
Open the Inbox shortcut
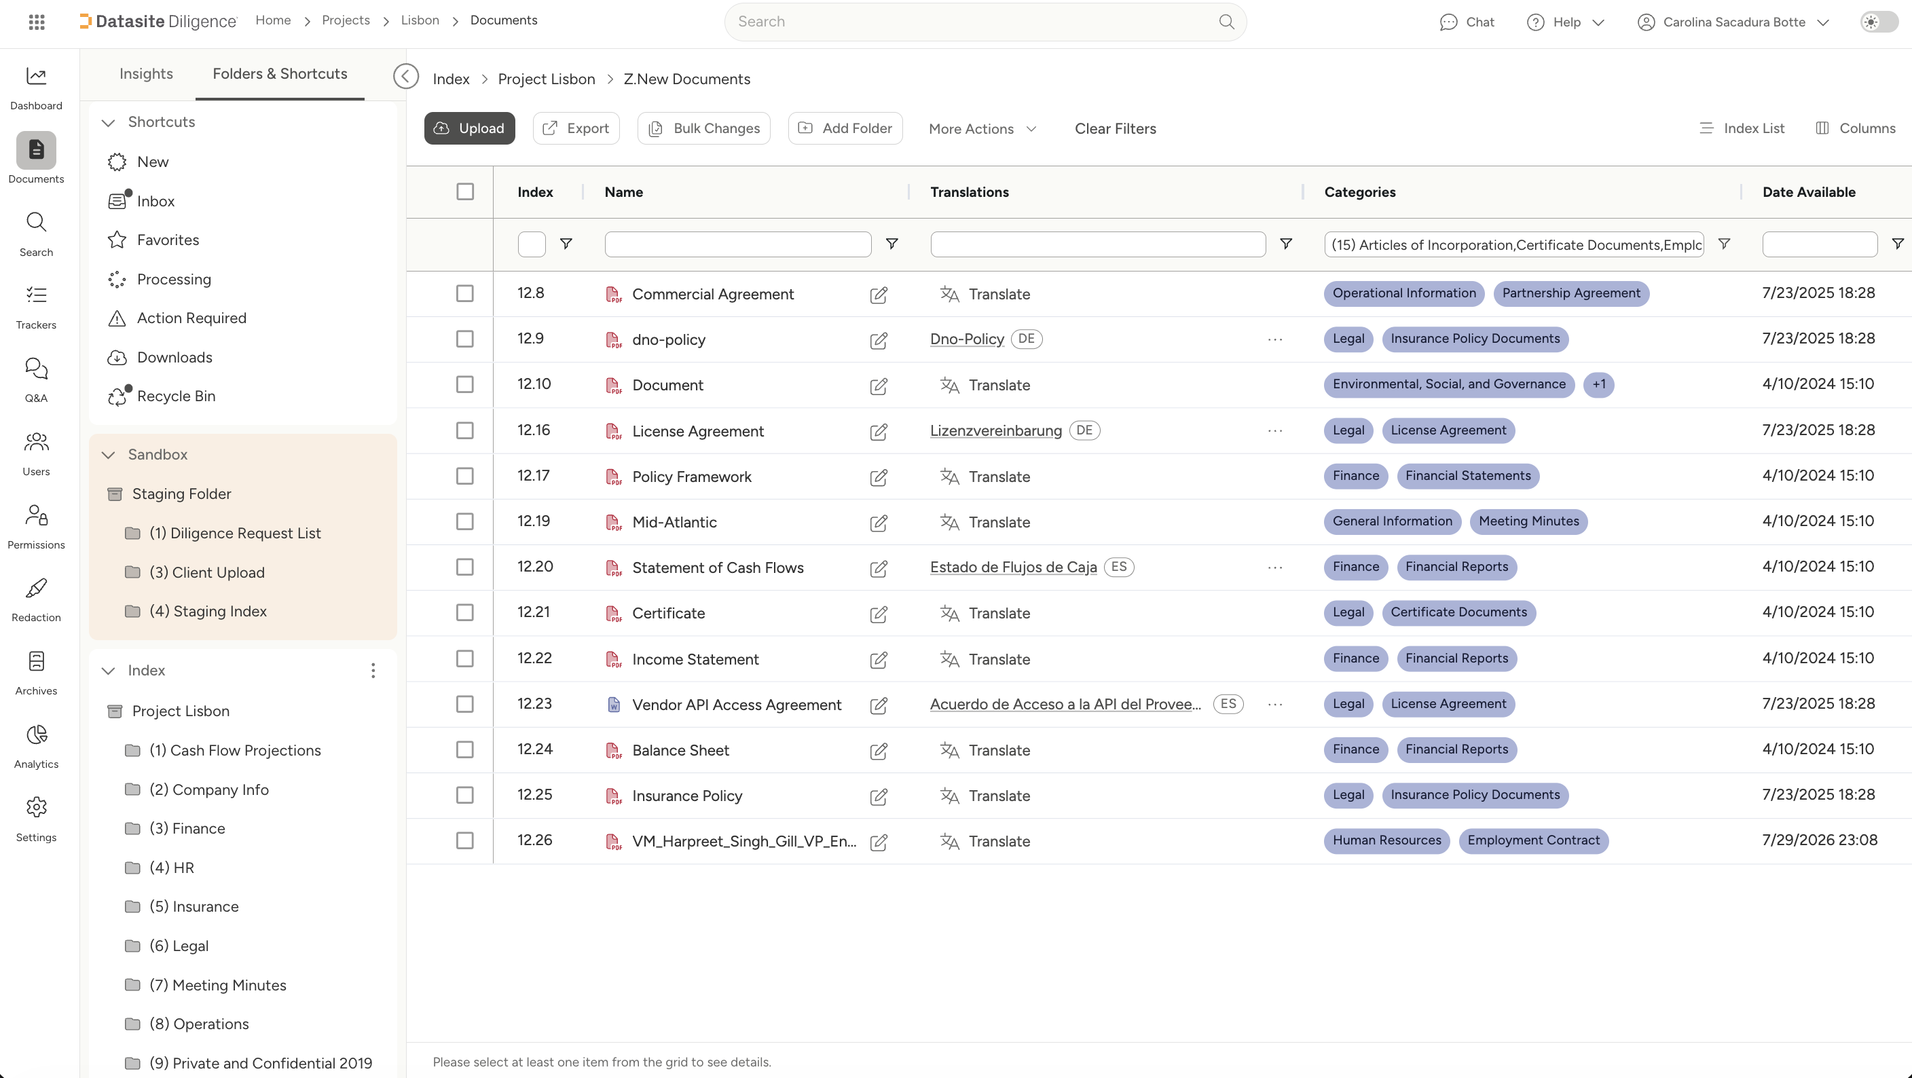coord(156,201)
